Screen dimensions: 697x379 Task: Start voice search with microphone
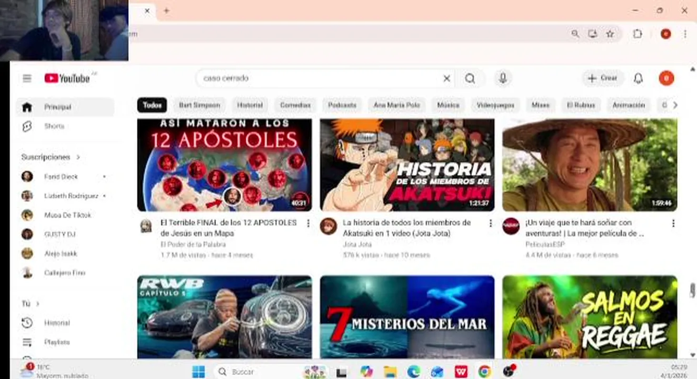tap(503, 78)
